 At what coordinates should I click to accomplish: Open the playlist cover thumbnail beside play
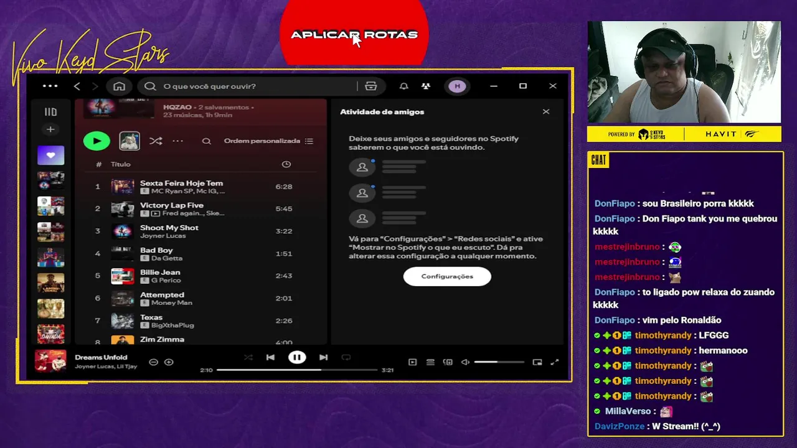coord(130,141)
